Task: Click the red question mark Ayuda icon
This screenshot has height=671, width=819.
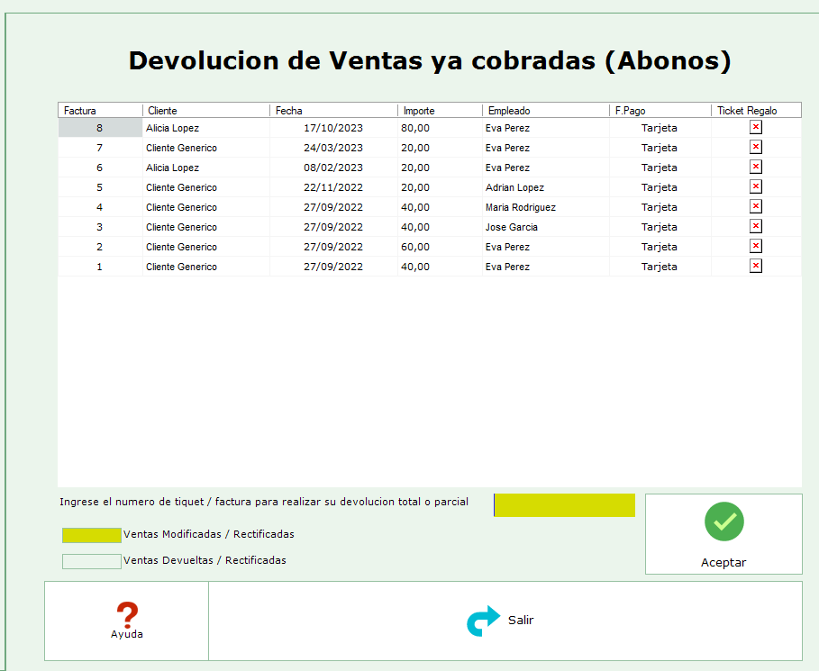Action: 127,614
